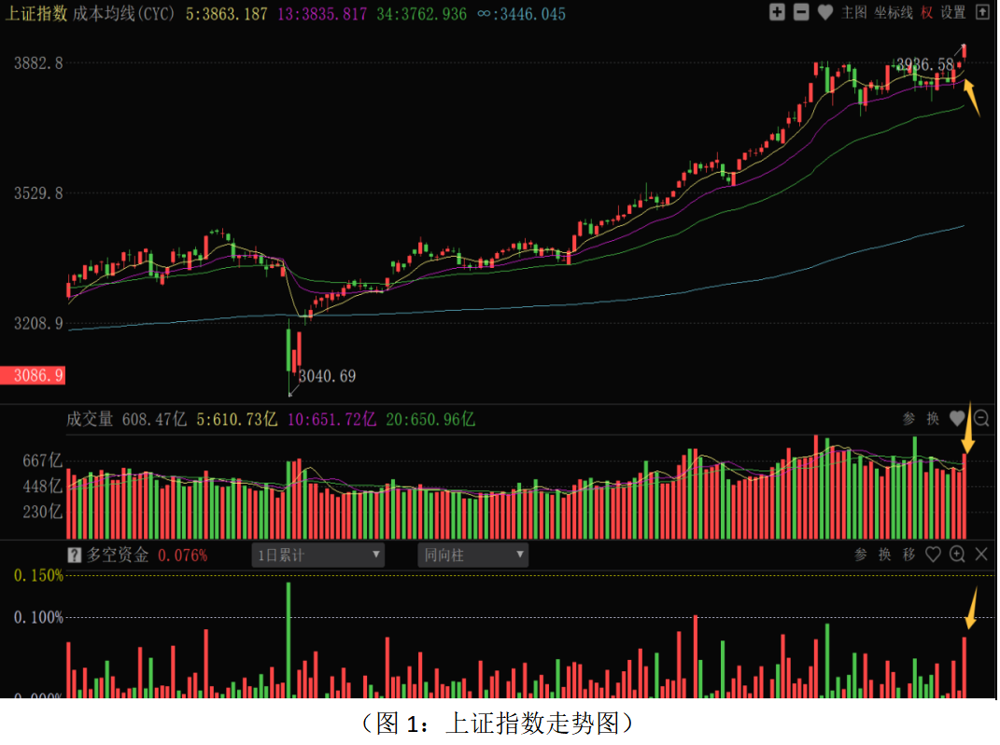
Task: Click 换 in the 多空资金 panel header
Action: pyautogui.click(x=885, y=555)
